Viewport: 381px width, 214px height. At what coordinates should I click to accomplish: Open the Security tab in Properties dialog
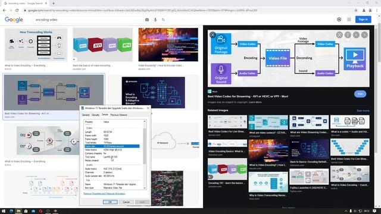(95, 115)
